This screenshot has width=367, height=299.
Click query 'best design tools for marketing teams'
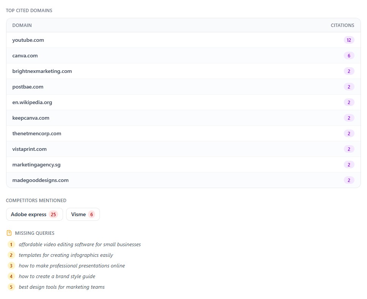point(62,287)
